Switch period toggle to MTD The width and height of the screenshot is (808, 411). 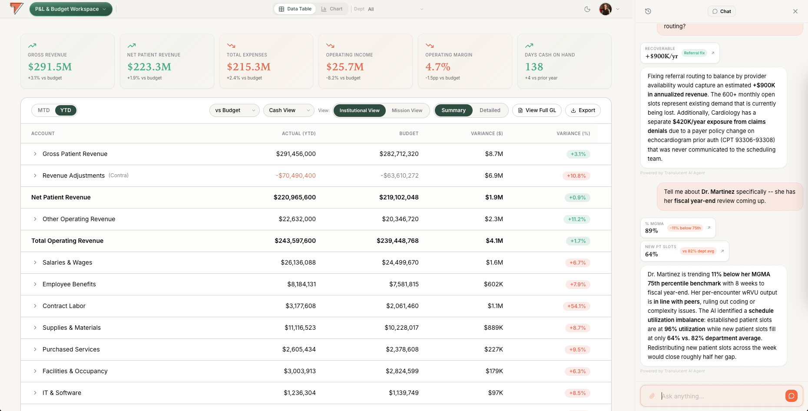coord(43,110)
